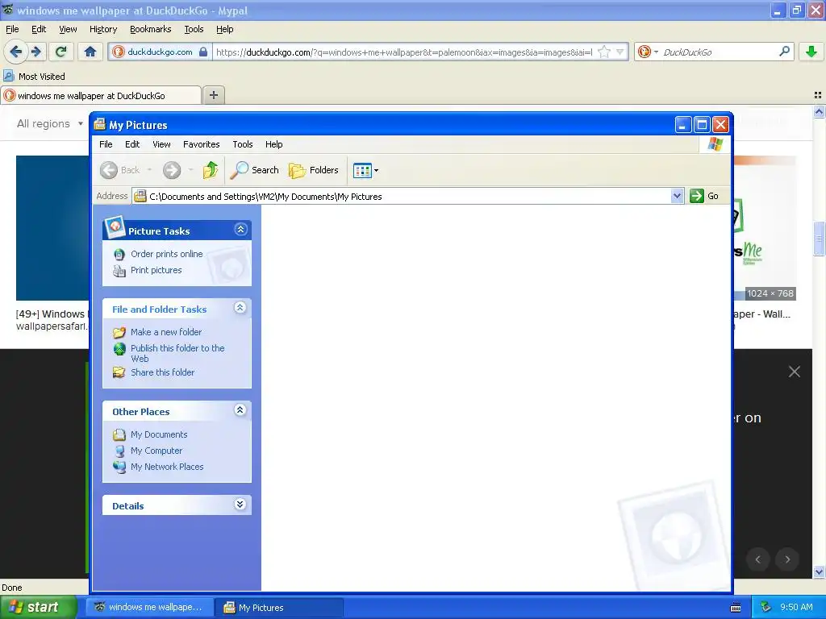
Task: Toggle the Folders pane button
Action: click(x=314, y=170)
